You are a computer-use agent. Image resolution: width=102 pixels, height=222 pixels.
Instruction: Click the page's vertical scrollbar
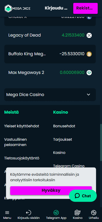(101, 142)
